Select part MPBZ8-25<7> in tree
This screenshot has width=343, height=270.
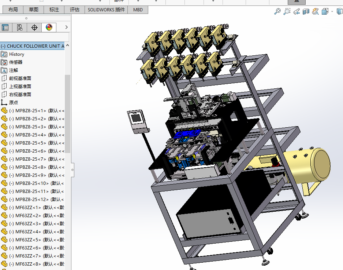[x=32, y=159]
